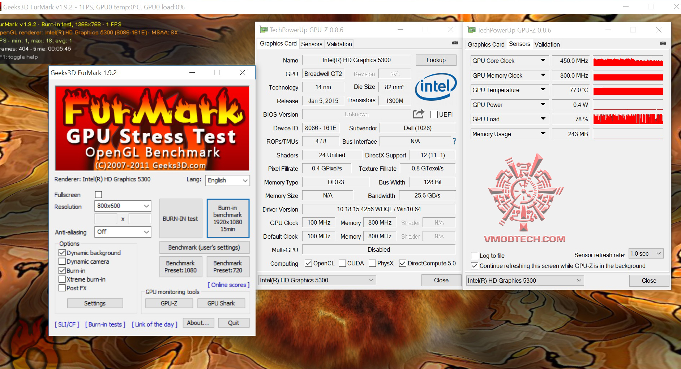Open the Anti-aliasing dropdown

[x=123, y=232]
